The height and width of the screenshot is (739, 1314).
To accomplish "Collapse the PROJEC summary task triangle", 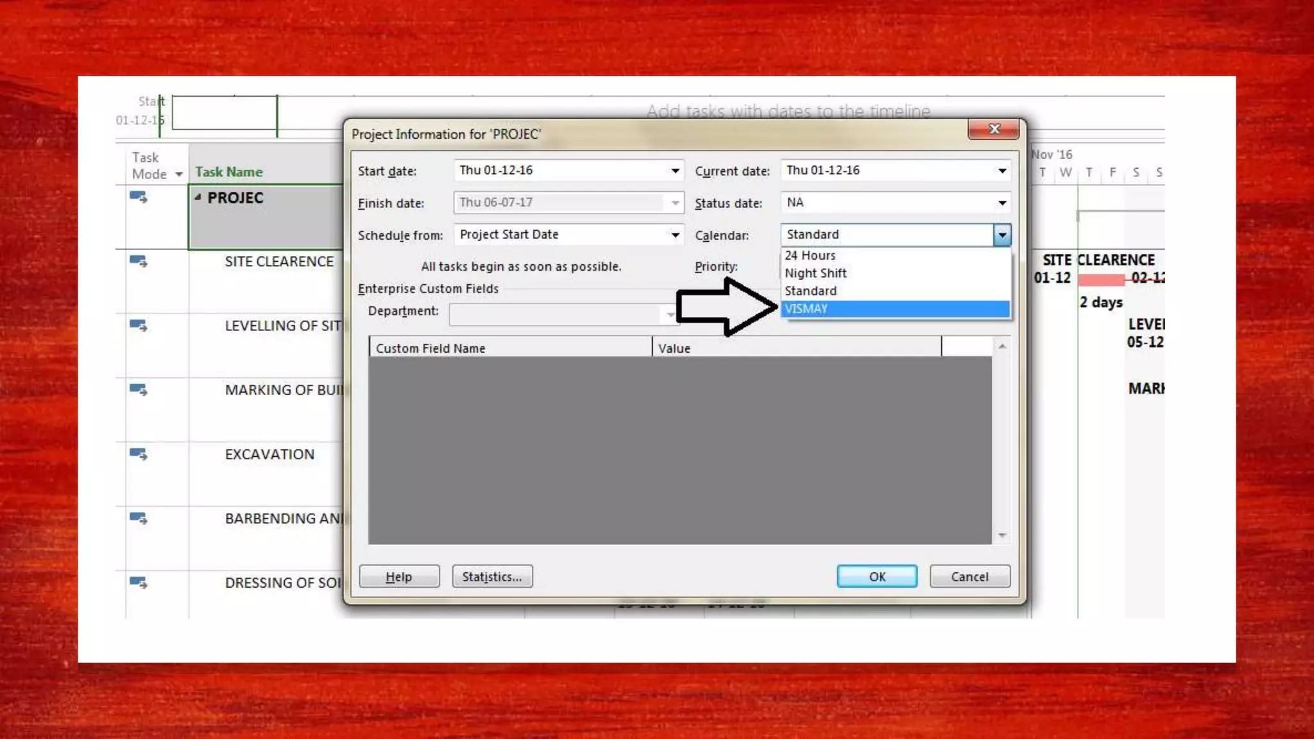I will pyautogui.click(x=198, y=198).
